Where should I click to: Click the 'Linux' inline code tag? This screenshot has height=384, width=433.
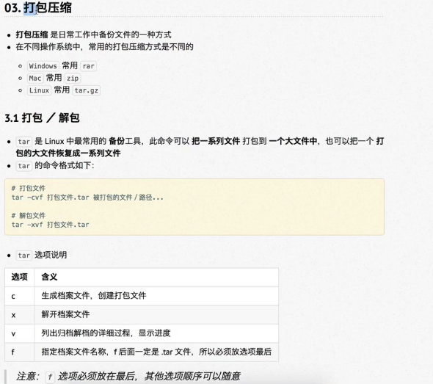[39, 90]
